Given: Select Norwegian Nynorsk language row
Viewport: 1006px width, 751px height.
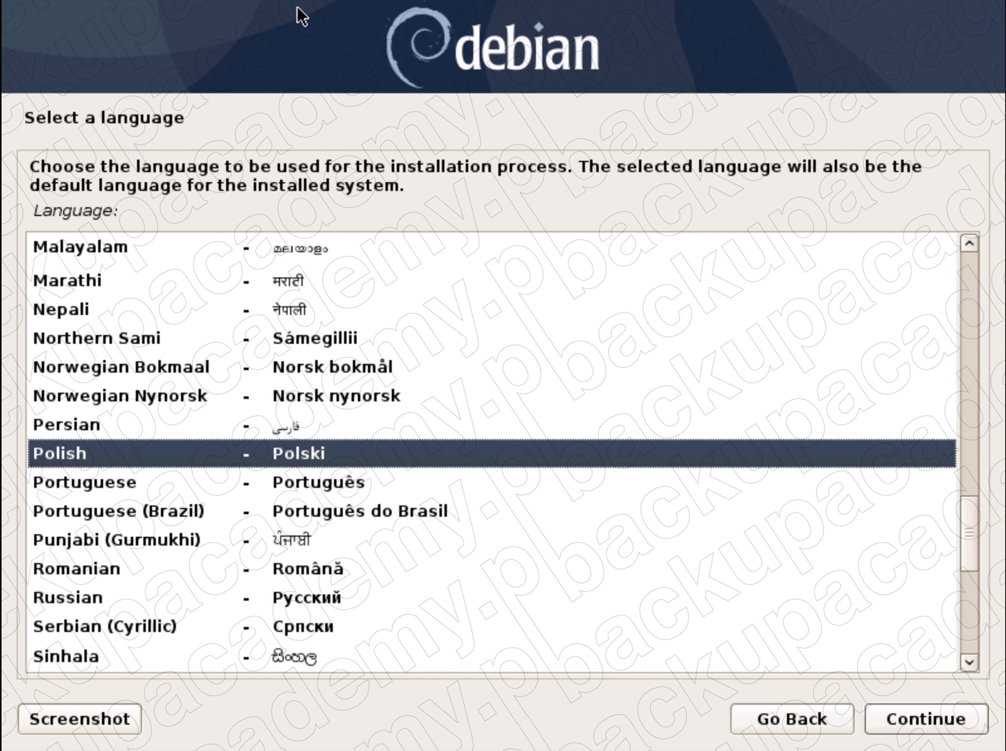Looking at the screenshot, I should click(492, 396).
